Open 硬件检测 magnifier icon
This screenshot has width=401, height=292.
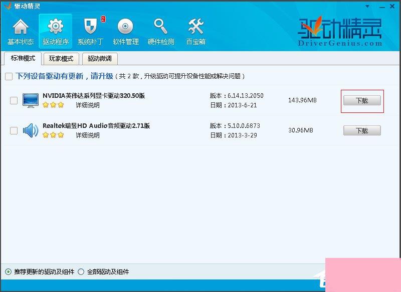click(x=161, y=32)
